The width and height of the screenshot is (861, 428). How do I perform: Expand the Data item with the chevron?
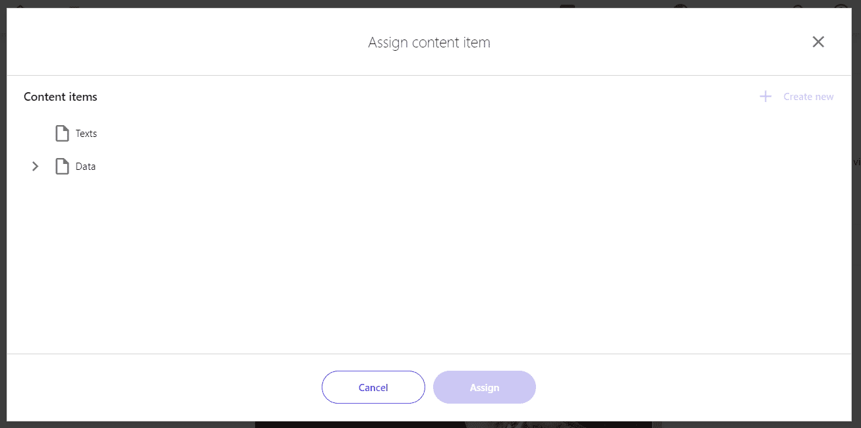click(x=36, y=167)
